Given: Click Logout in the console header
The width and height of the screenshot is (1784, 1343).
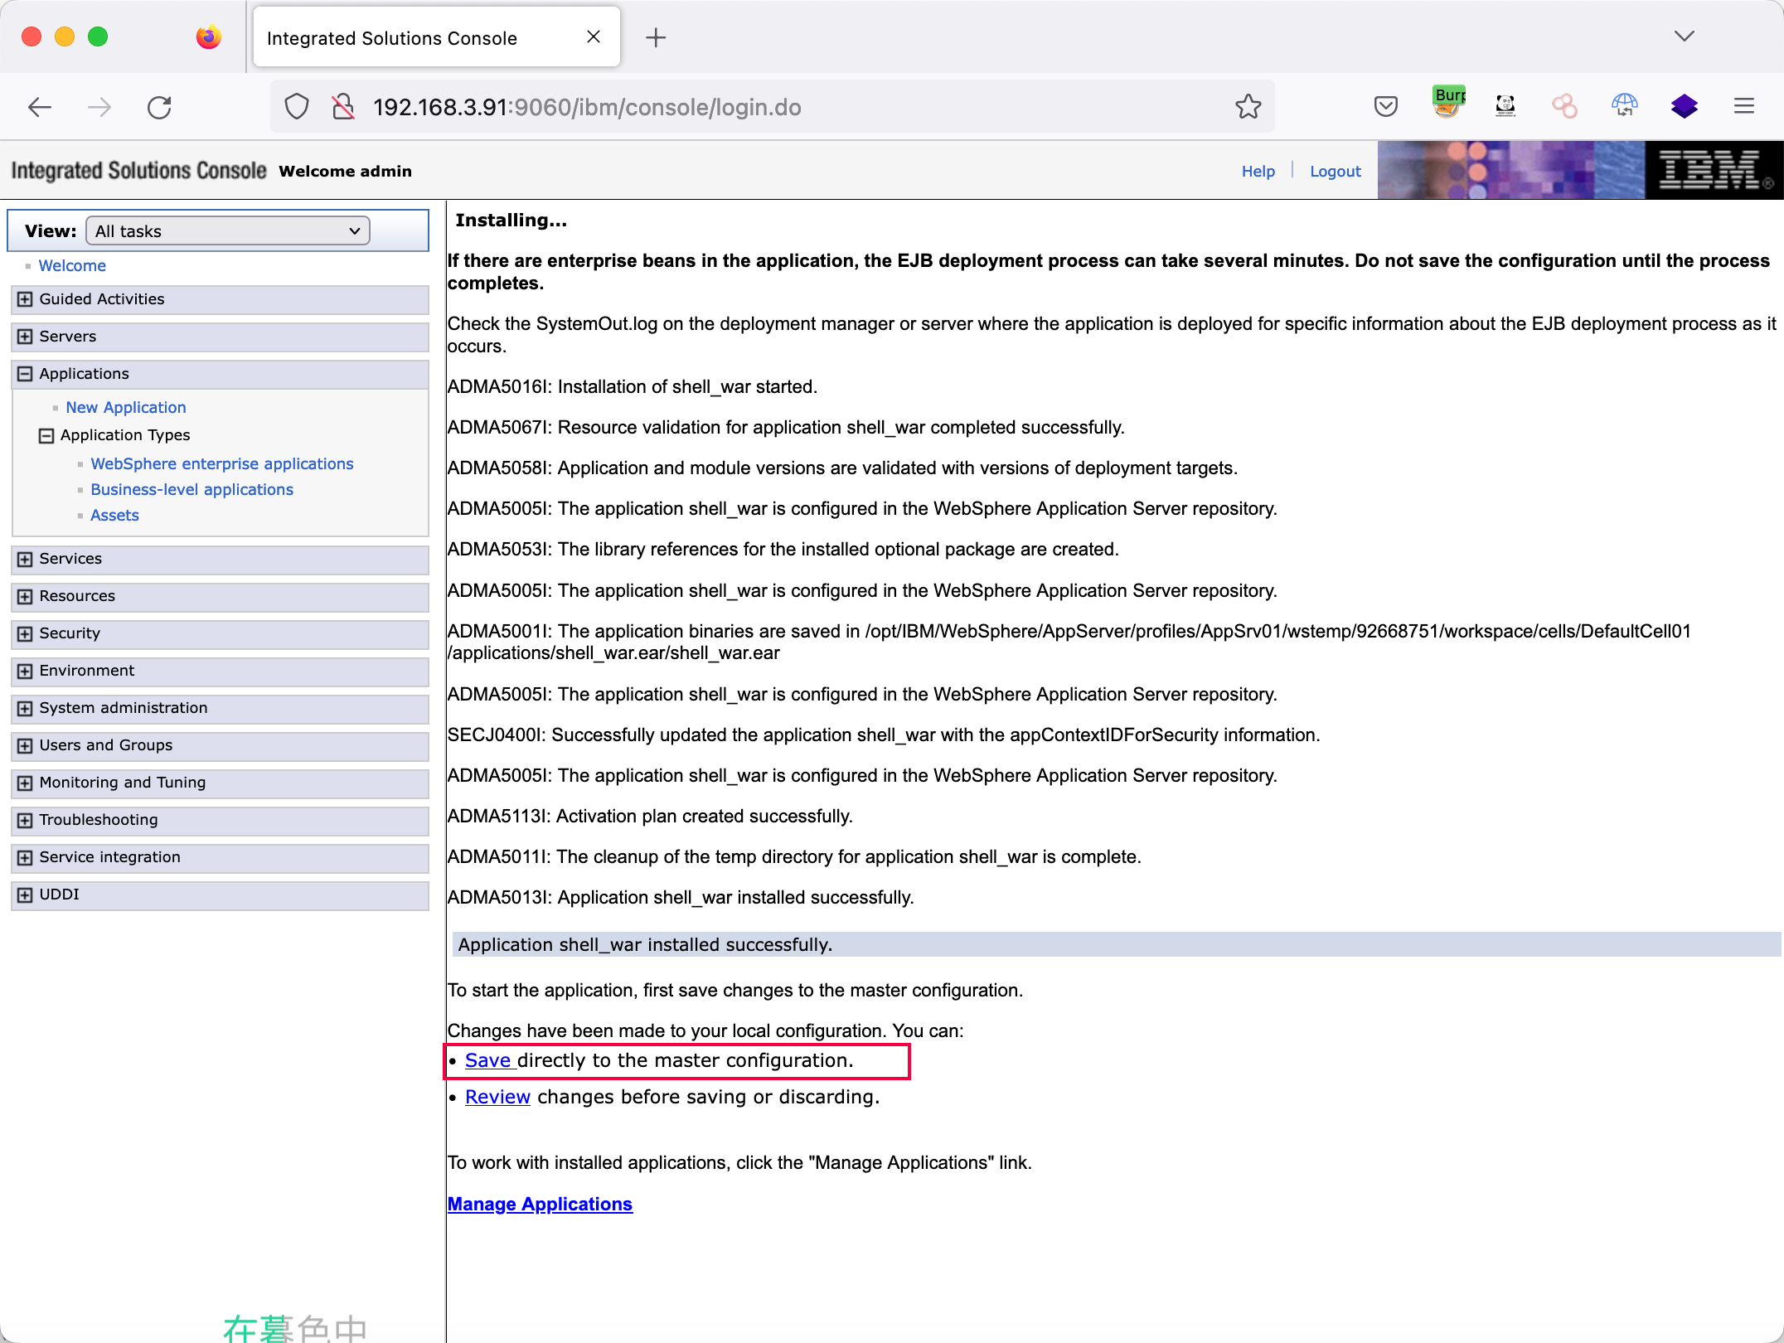Looking at the screenshot, I should (x=1335, y=171).
